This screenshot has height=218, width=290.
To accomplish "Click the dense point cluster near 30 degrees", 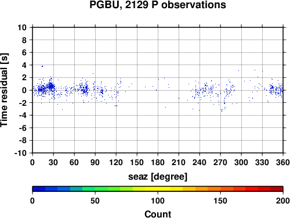I will coord(51,86).
